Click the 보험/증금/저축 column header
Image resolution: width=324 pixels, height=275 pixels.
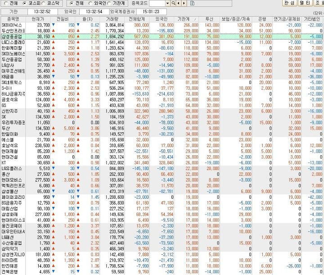point(236,19)
